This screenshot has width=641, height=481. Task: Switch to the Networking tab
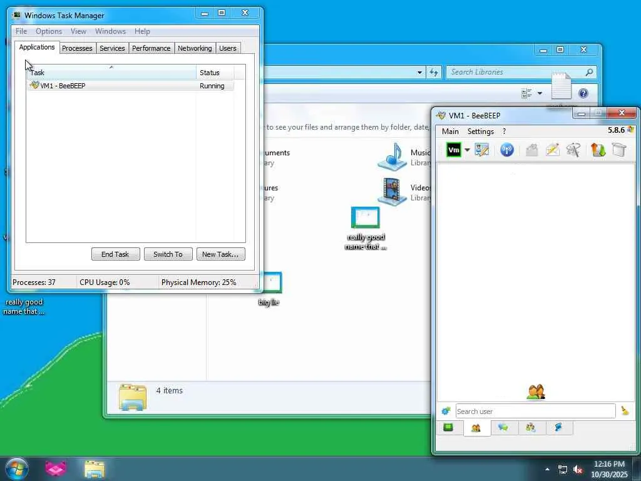(x=195, y=48)
